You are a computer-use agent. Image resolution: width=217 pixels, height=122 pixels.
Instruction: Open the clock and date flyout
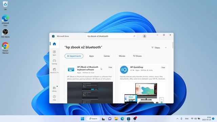(x=206, y=119)
